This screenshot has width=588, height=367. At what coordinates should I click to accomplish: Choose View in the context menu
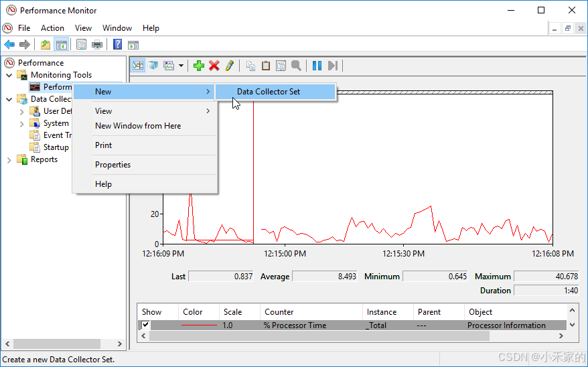(145, 111)
